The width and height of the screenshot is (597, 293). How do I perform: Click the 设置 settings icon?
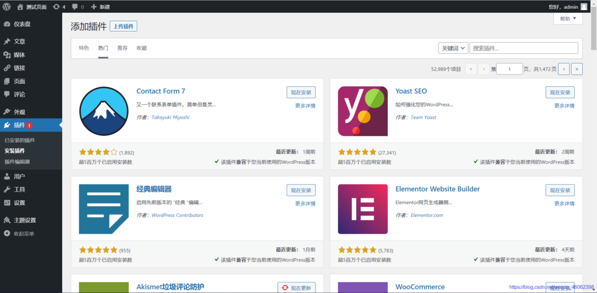[7, 203]
